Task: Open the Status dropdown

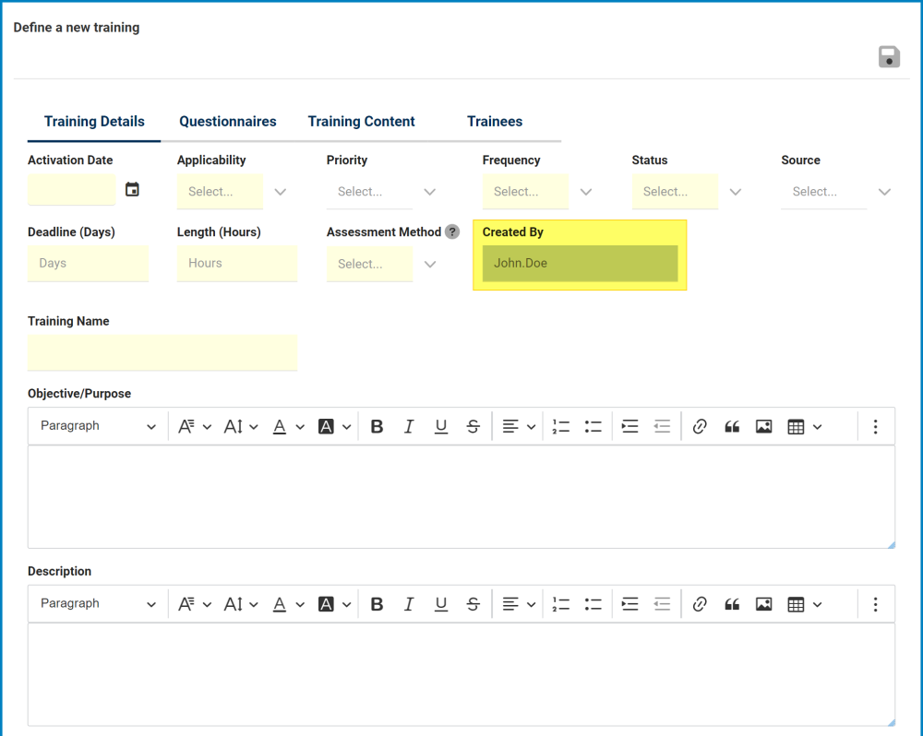Action: click(x=674, y=191)
